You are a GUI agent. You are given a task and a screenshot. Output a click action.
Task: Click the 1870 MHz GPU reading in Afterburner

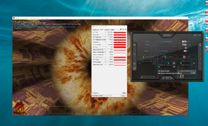click(x=184, y=42)
